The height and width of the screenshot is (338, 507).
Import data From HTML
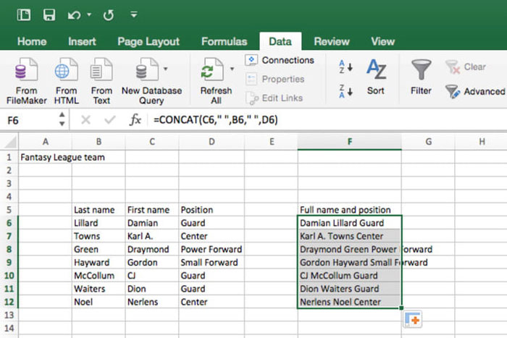click(x=67, y=81)
